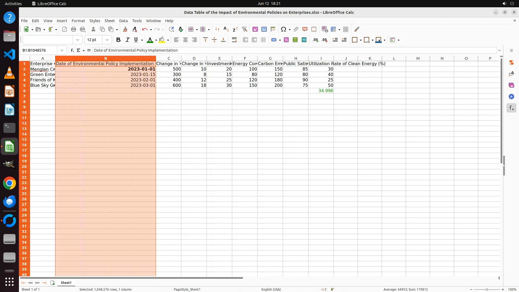Click the Insert Special Character omega icon
This screenshot has height=292, width=519.
point(283,29)
